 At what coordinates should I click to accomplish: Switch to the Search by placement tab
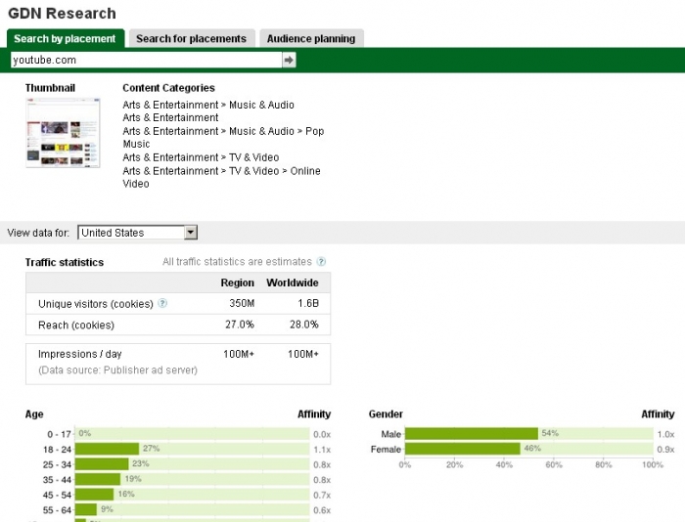[x=66, y=39]
